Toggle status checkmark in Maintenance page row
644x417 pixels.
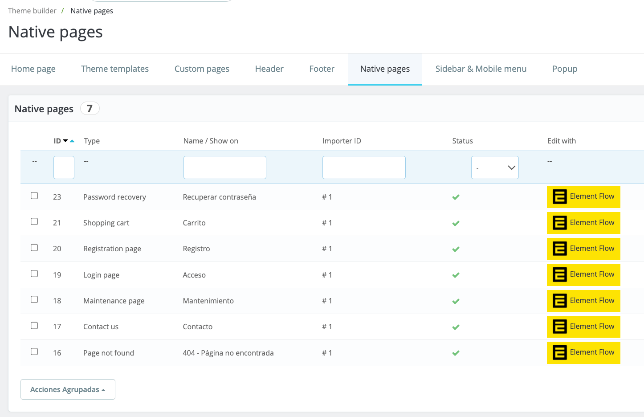coord(456,301)
